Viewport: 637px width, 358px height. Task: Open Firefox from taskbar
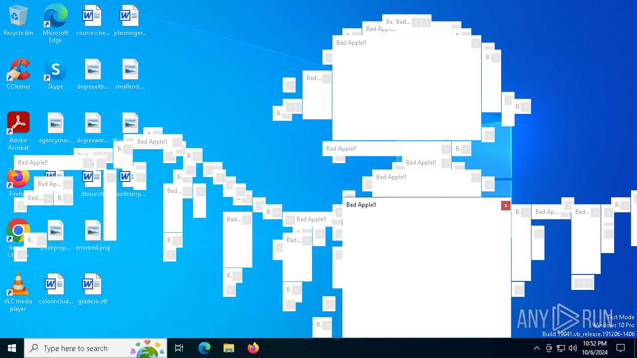(253, 348)
